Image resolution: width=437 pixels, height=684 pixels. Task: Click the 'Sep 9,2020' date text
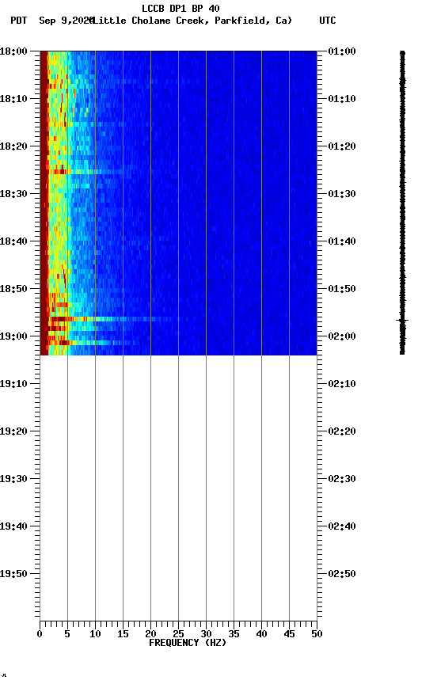coord(66,21)
